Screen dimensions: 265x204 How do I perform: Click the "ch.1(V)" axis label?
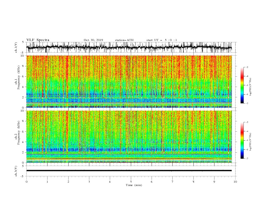(16, 47)
